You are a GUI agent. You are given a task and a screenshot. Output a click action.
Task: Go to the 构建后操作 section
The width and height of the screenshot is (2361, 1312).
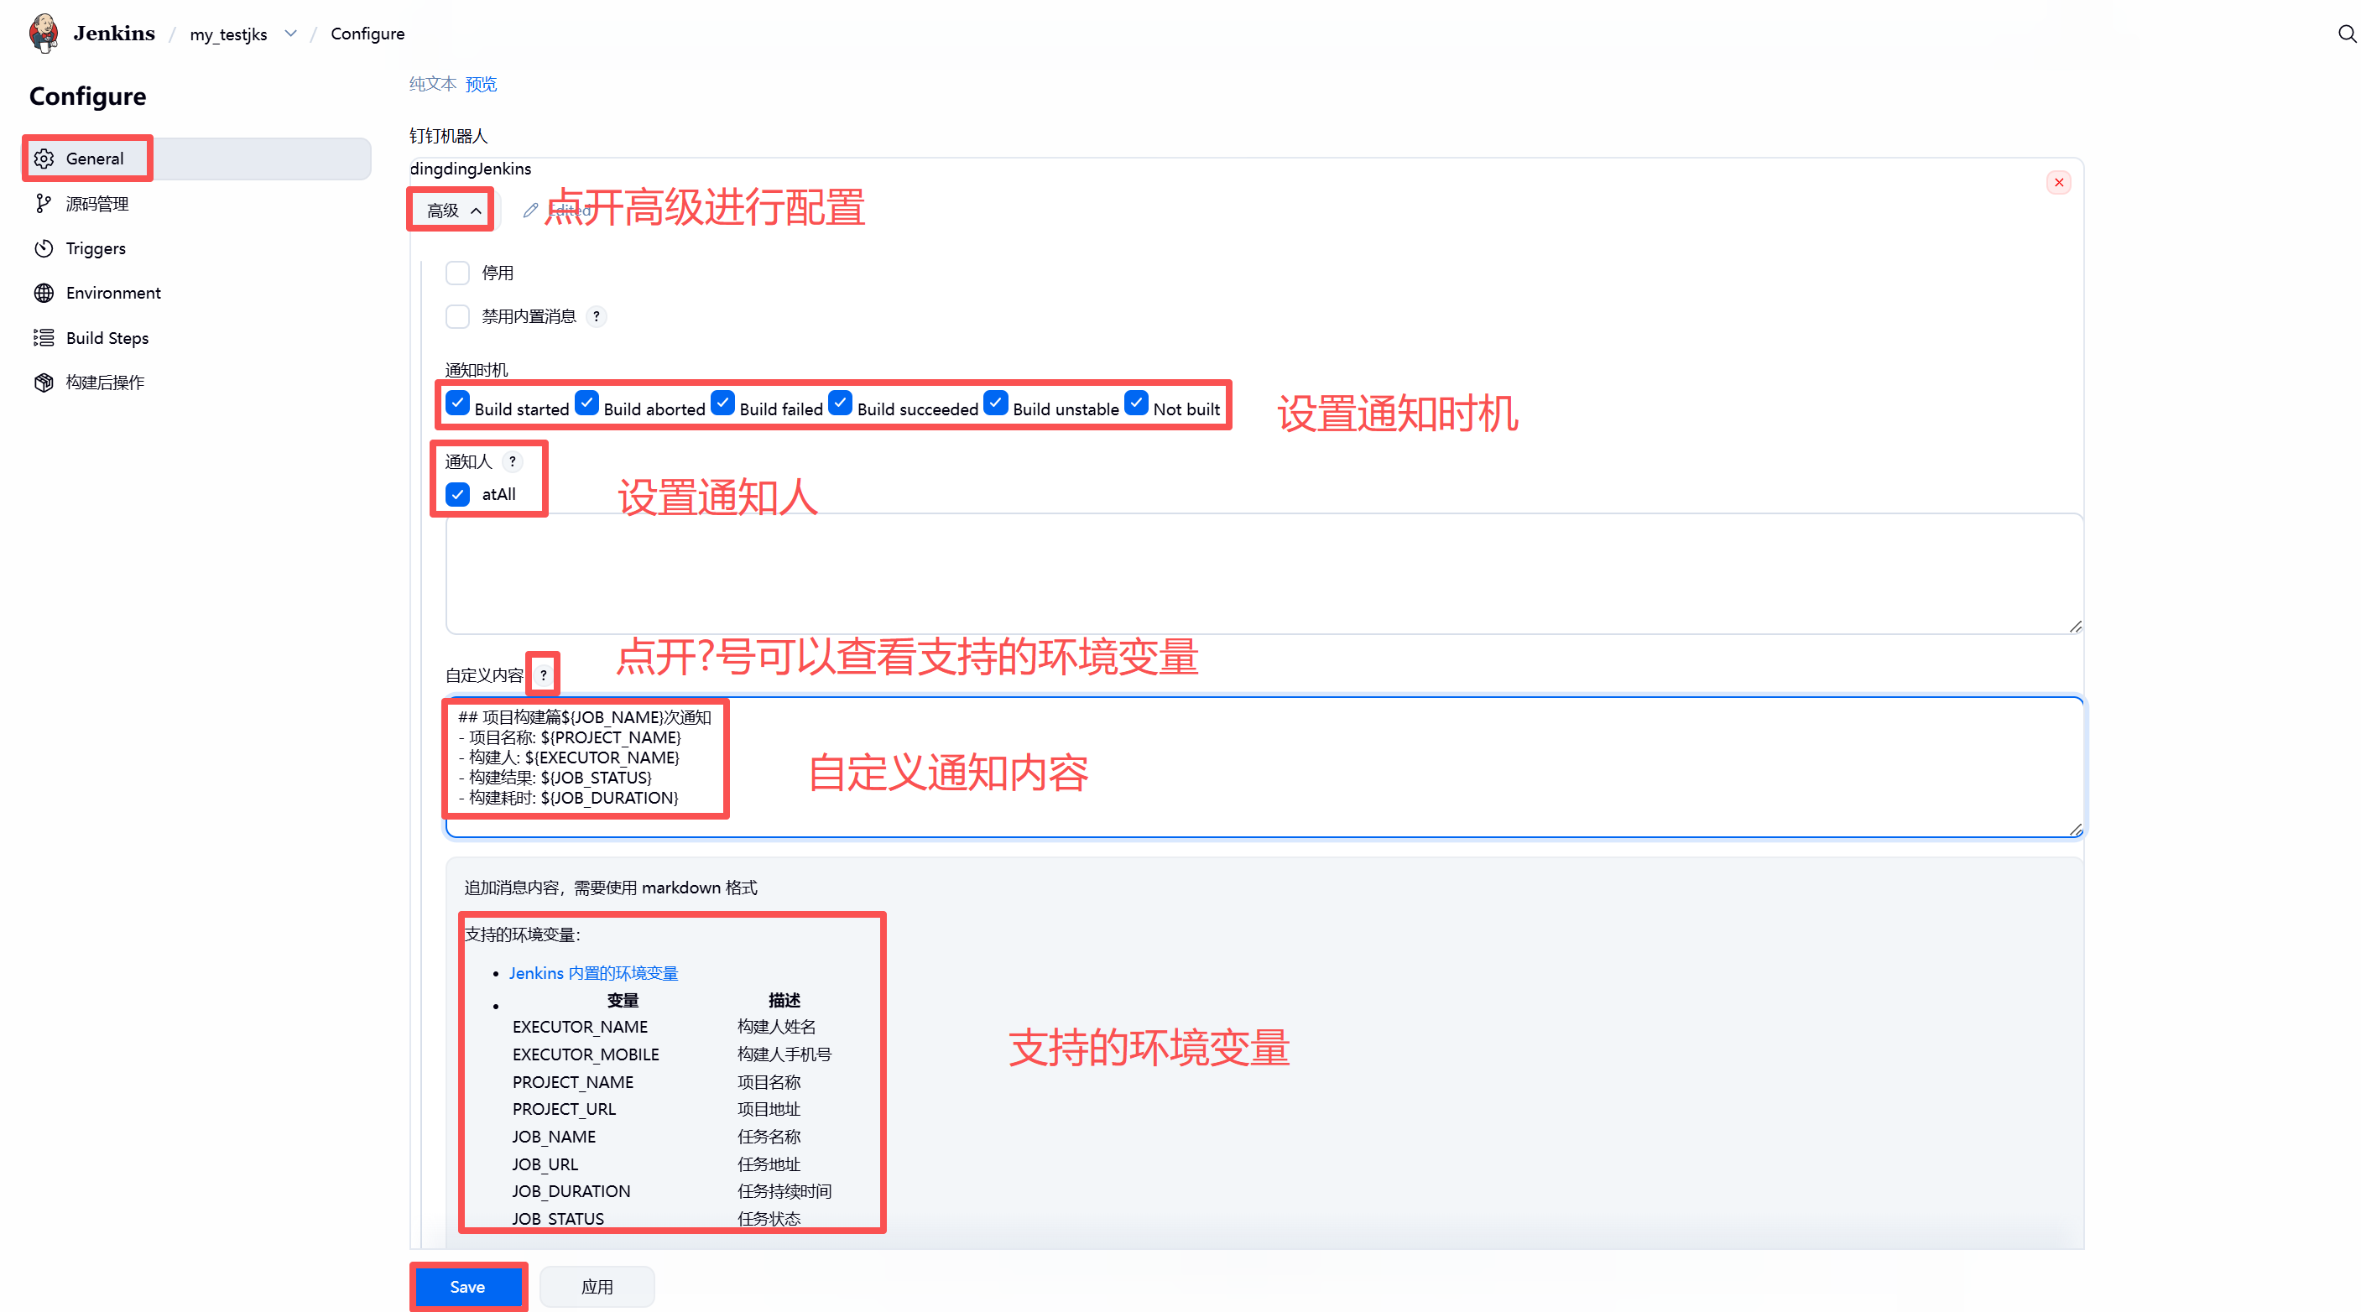tap(197, 382)
